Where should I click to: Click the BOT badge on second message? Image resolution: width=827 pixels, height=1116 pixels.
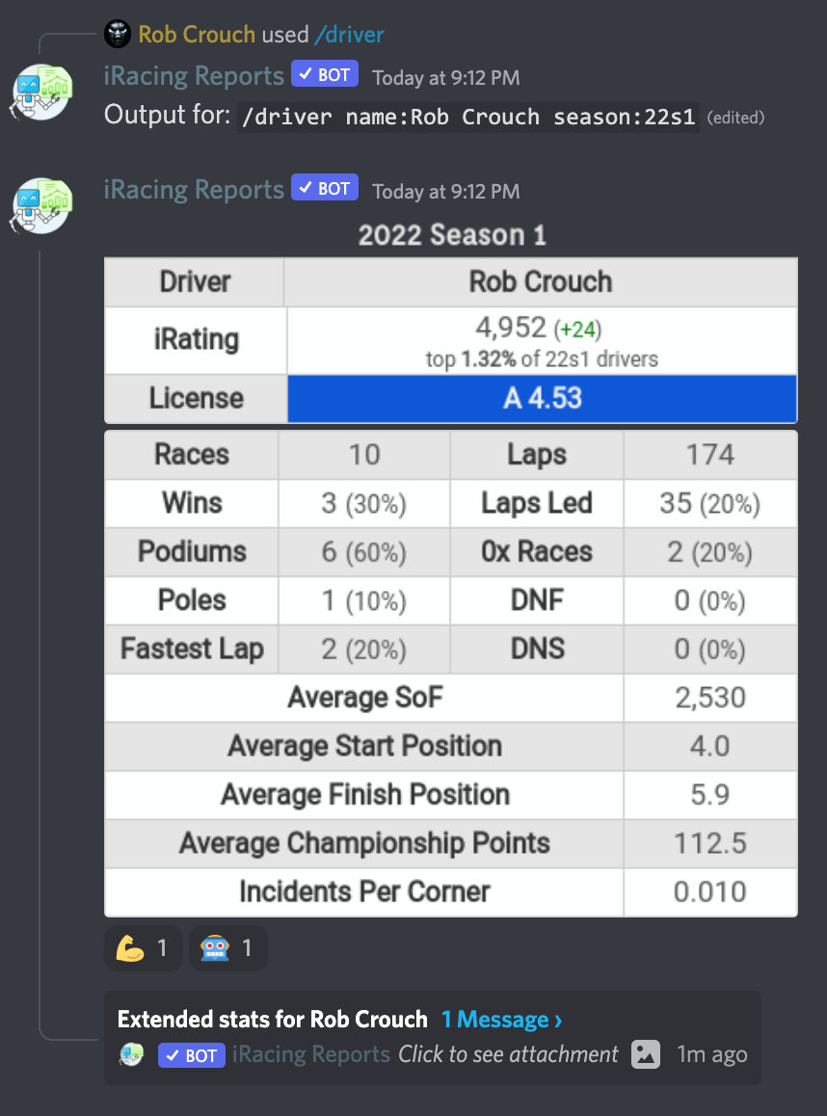325,188
